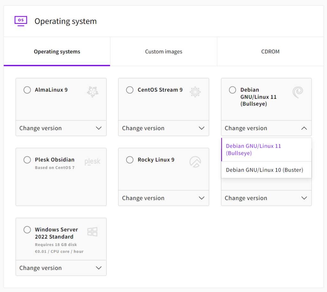Click the Operating system monitor icon

tap(21, 21)
